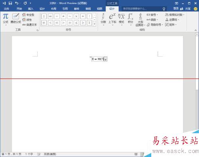Insert the greater-than > symbol
This screenshot has width=199, height=157.
pyautogui.click(x=63, y=23)
